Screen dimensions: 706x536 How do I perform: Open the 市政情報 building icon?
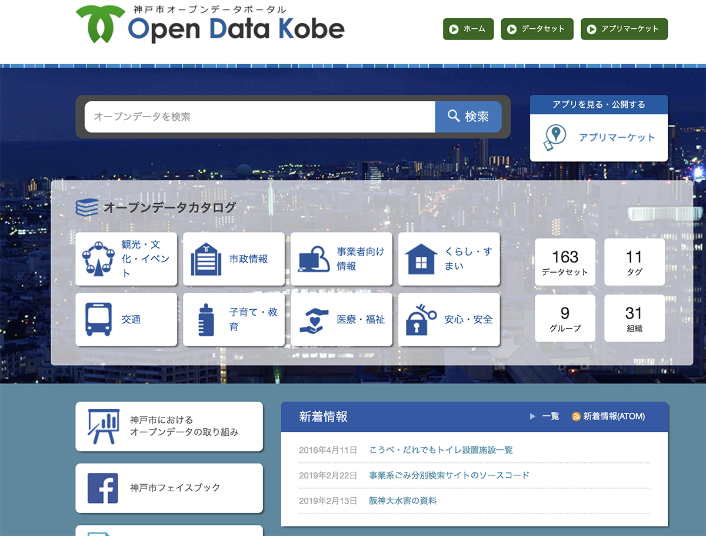pyautogui.click(x=206, y=259)
